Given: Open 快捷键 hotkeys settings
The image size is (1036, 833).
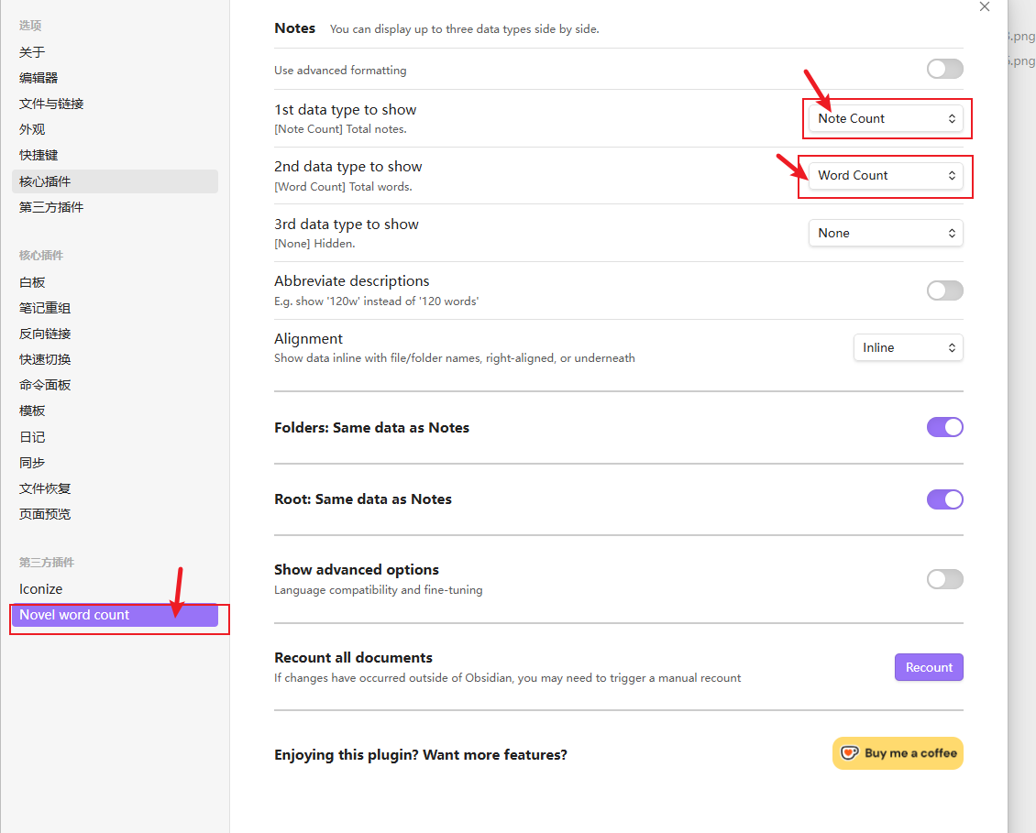Looking at the screenshot, I should click(39, 155).
